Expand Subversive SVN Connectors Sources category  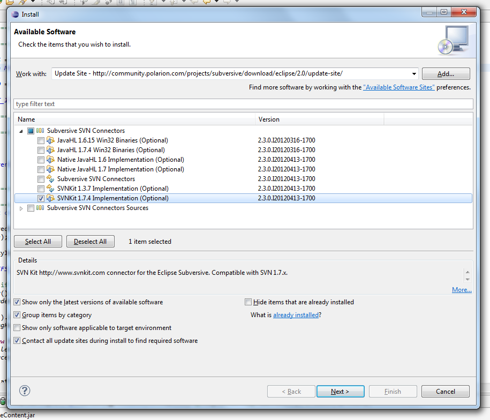(x=21, y=208)
